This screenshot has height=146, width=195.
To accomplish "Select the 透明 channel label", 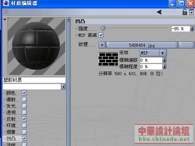I will (x=11, y=113).
